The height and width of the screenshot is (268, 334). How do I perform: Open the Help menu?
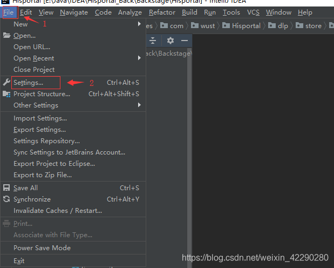coord(305,12)
